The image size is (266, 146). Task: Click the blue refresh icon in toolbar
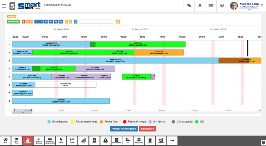point(75,22)
